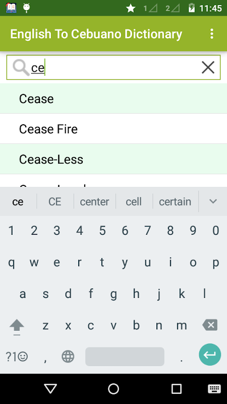
Task: Choose the 'cell' word suggestion
Action: 134,201
